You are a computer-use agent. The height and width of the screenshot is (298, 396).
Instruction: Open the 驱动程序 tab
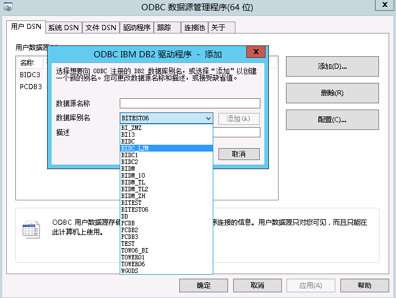(137, 28)
